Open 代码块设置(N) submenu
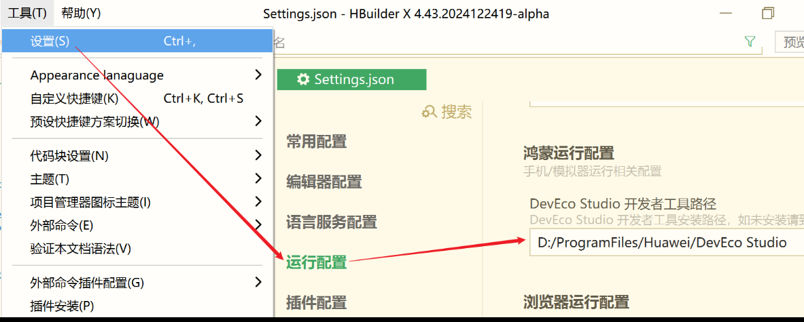804x322 pixels. pos(137,155)
